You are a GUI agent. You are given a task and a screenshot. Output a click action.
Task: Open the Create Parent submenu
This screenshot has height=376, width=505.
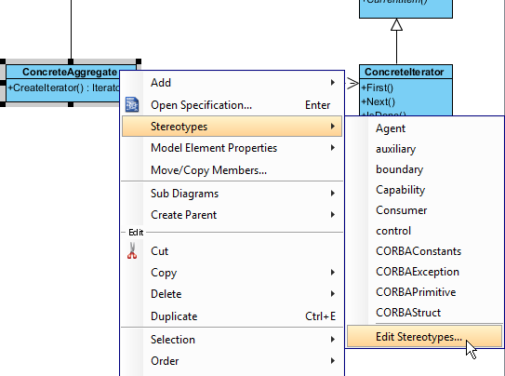tap(232, 215)
